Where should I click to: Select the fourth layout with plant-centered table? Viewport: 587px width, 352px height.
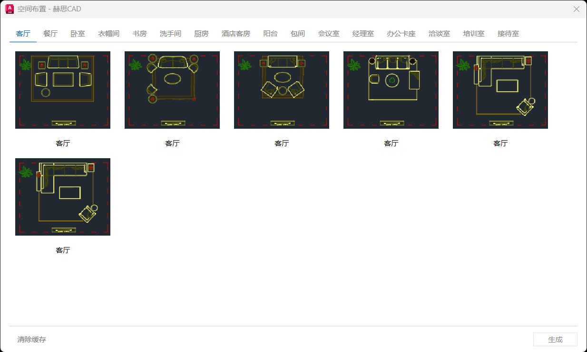coord(391,90)
